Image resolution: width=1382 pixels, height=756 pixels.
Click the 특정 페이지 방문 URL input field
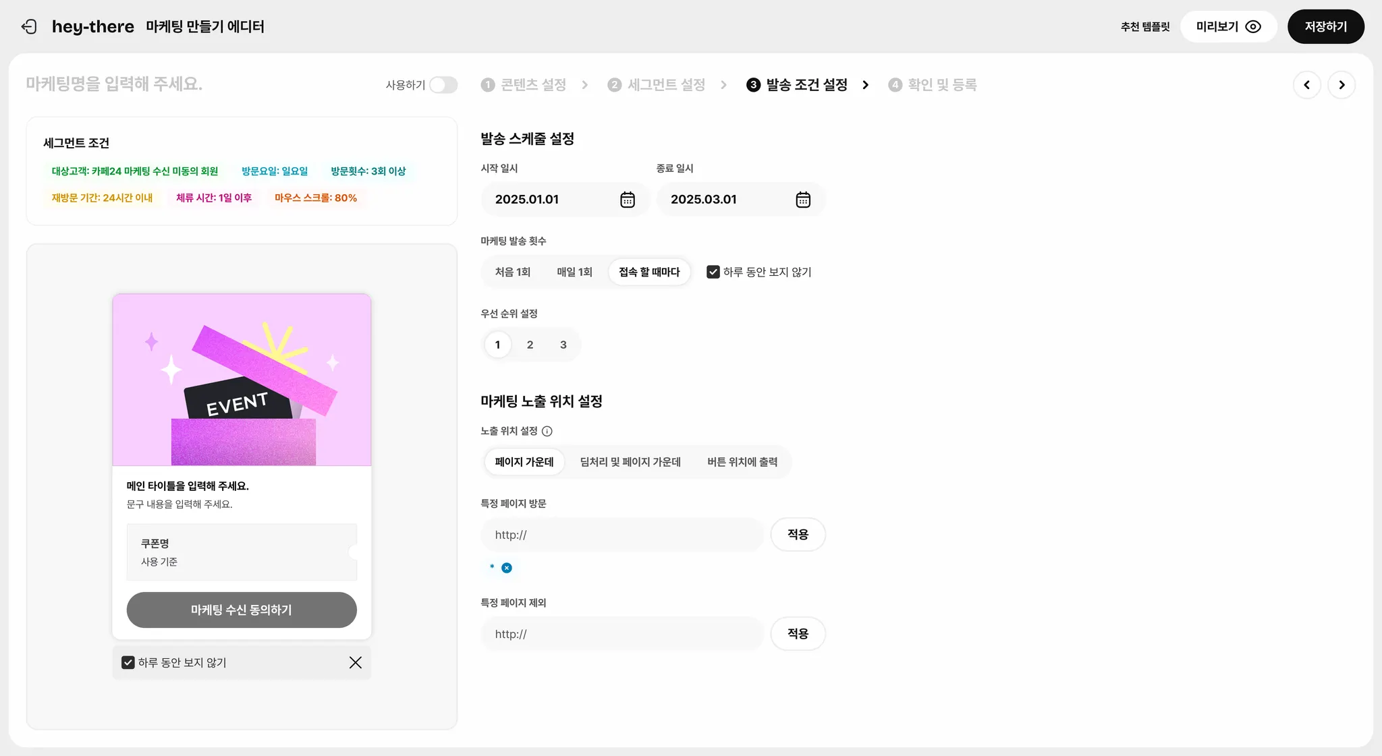click(x=621, y=535)
